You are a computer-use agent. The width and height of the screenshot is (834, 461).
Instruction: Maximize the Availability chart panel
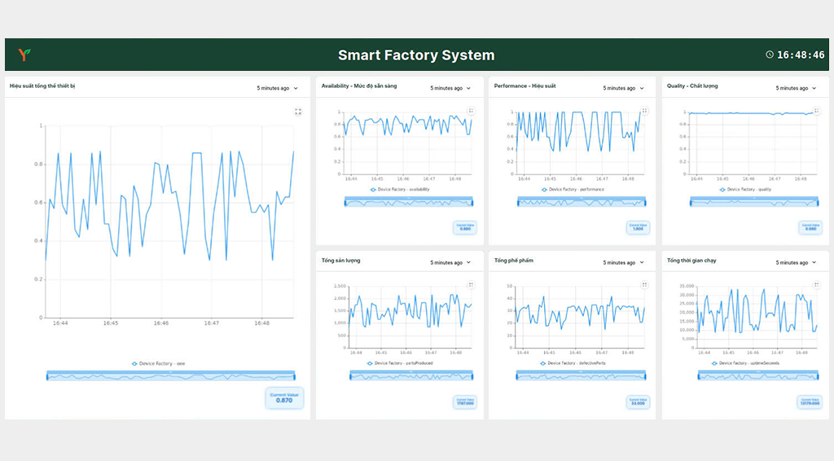point(471,111)
